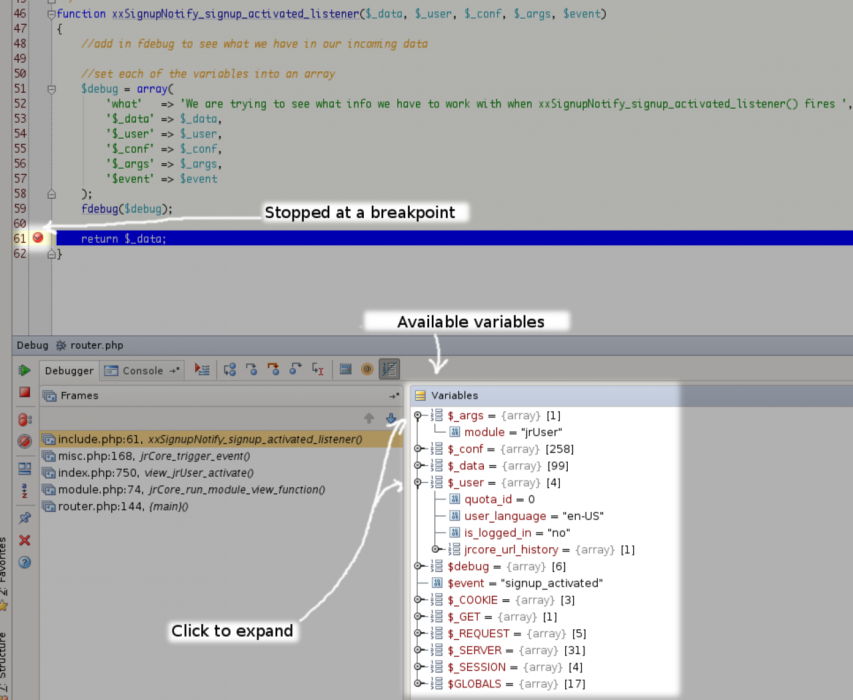Expand the $_conf array node
The image size is (853, 700).
(x=418, y=449)
